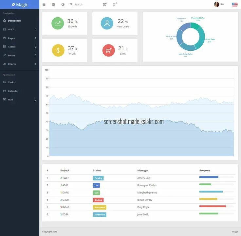Toggle the hamburger menu icon
241x236 pixels.
(x=44, y=5)
